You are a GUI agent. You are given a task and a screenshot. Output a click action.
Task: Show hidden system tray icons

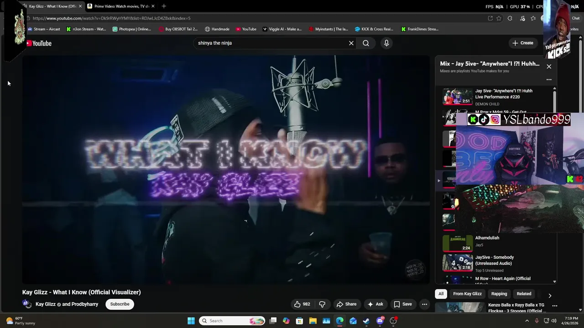tap(527, 321)
